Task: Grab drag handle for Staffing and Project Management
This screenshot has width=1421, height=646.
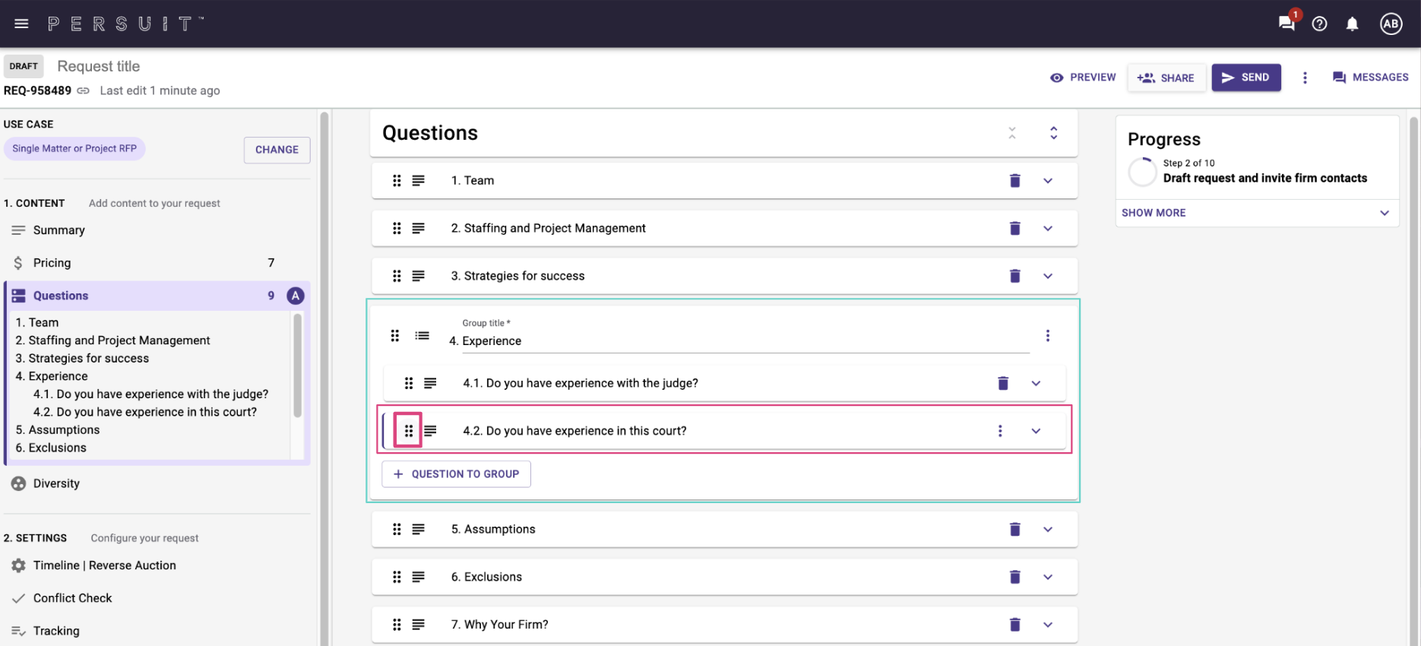Action: coord(397,228)
